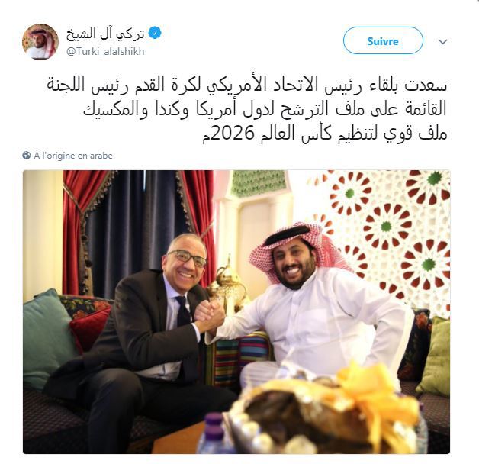Click the second line mentioning أمريكا وكندا والمكسيك

pyautogui.click(x=265, y=109)
